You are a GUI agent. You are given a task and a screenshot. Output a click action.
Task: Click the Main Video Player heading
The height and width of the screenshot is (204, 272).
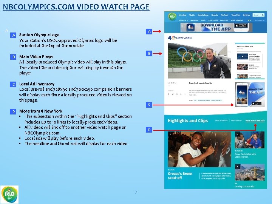pyautogui.click(x=36, y=57)
